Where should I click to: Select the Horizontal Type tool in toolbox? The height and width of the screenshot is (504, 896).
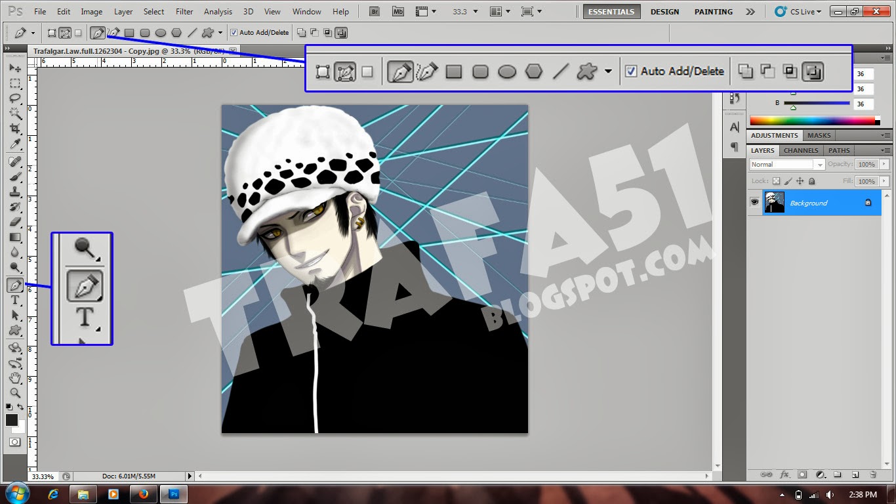click(14, 300)
